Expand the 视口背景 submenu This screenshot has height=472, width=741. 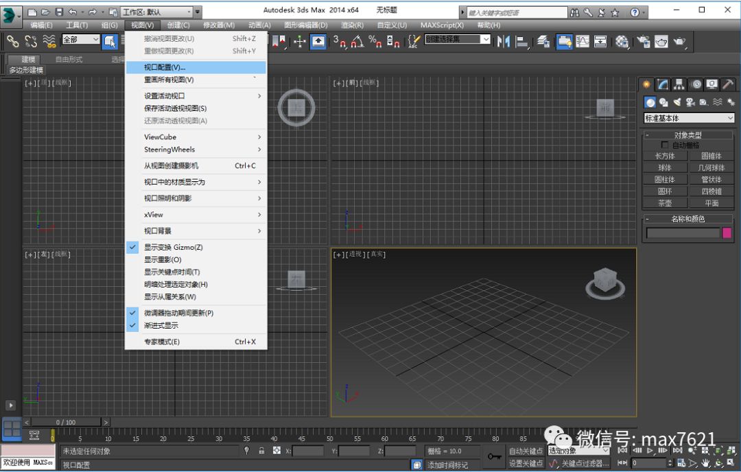tap(196, 231)
